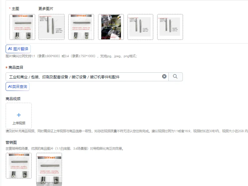Click the 营销图 heading
The width and height of the screenshot is (248, 186).
click(x=11, y=142)
